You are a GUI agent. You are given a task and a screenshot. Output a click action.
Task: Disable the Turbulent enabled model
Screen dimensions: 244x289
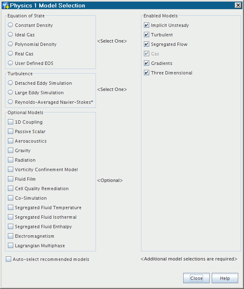[146, 35]
